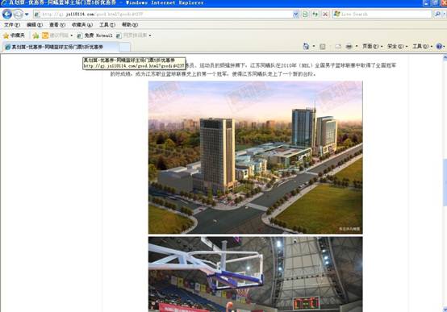The image size is (447, 312).
Task: Expand the address bar history dropdown
Action: tap(296, 15)
